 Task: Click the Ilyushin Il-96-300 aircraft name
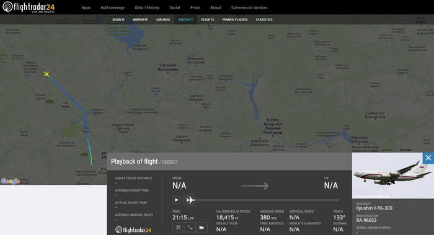[x=374, y=208]
